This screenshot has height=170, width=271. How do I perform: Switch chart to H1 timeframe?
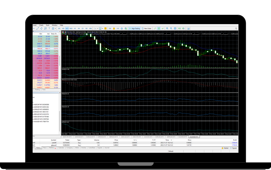75,28
